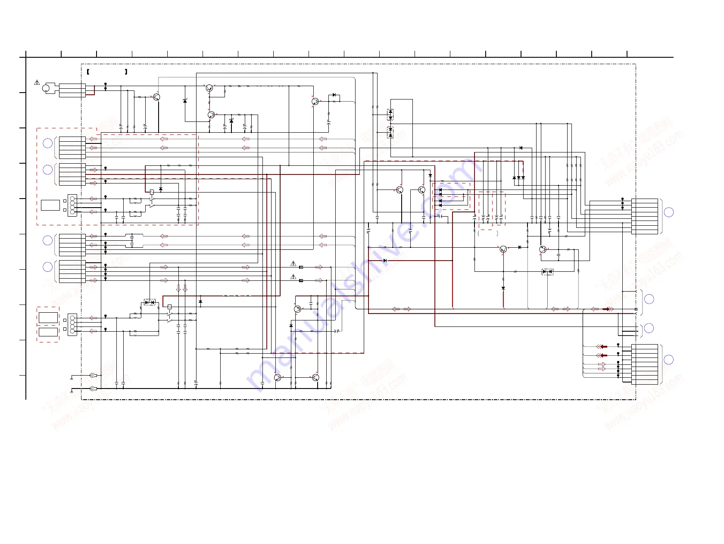Click the blank title bracket at the top left
The width and height of the screenshot is (724, 544).
click(107, 72)
